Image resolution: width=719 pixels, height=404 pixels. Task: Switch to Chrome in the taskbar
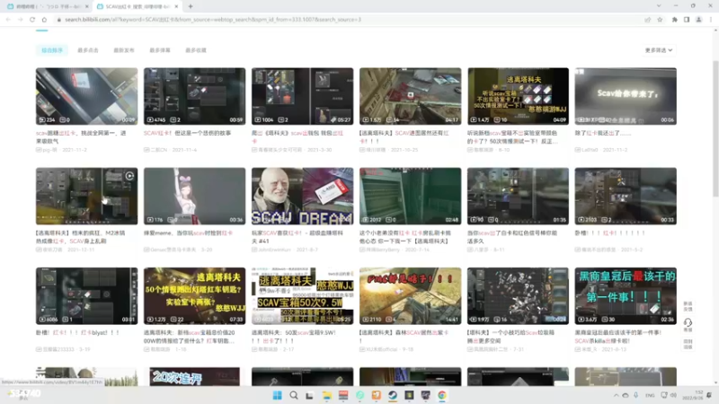click(442, 395)
